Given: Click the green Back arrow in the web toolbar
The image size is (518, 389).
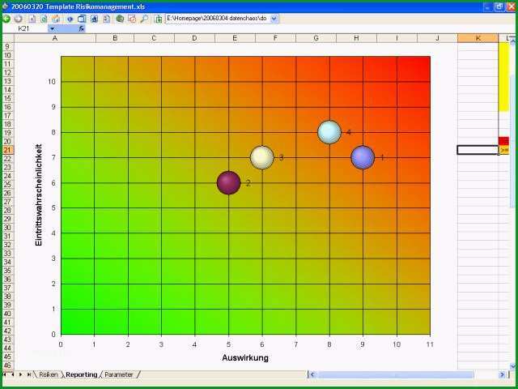Looking at the screenshot, I should pyautogui.click(x=6, y=19).
